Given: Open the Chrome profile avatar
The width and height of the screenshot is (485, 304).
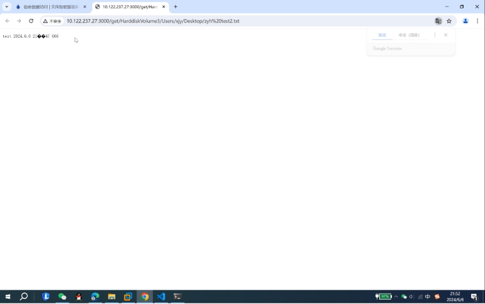Looking at the screenshot, I should (x=465, y=21).
